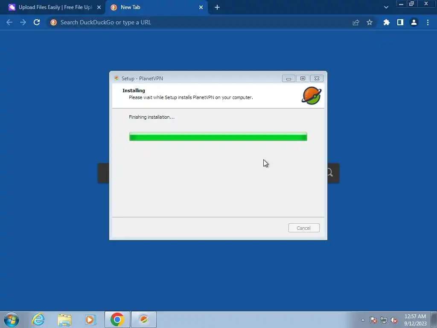Open the clock showing 12:57 AM
437x328 pixels.
pyautogui.click(x=415, y=320)
